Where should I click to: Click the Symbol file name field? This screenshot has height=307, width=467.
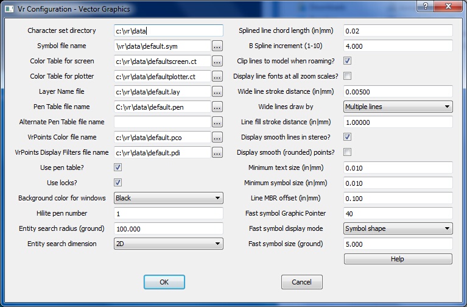[x=163, y=46]
